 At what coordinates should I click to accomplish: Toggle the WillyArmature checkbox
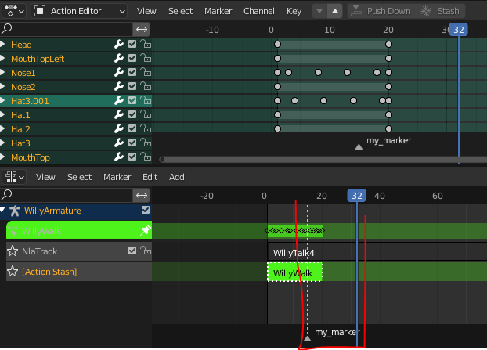tap(146, 210)
